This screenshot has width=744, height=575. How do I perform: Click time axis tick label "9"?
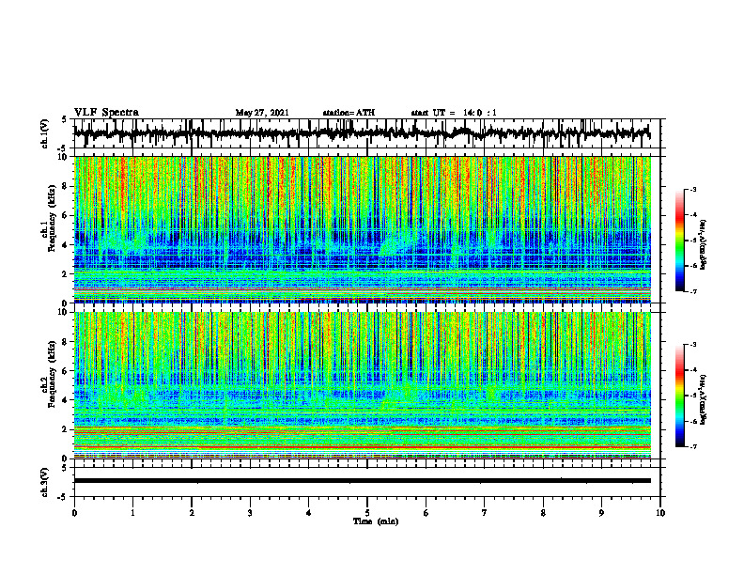click(601, 513)
